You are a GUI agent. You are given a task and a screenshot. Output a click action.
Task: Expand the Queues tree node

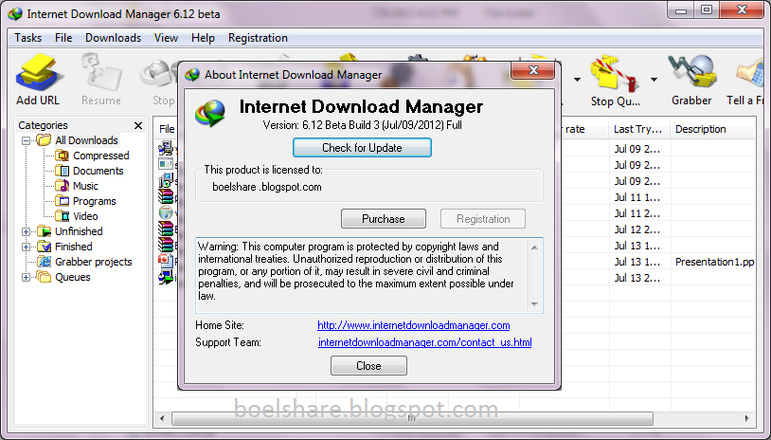coord(27,278)
